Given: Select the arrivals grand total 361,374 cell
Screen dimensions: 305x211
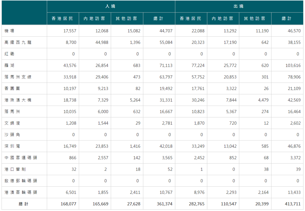Looking at the screenshot, I should (163, 204).
